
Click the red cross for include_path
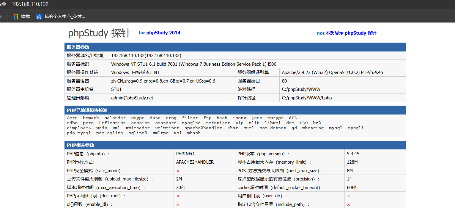349,204
